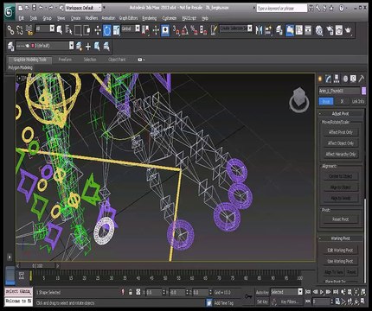
Task: Click the Align tool icon
Action: tap(268, 30)
